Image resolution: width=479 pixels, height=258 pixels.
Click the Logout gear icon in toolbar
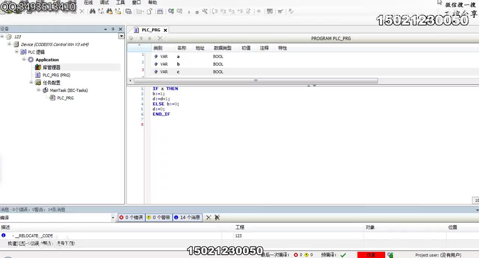(x=180, y=11)
